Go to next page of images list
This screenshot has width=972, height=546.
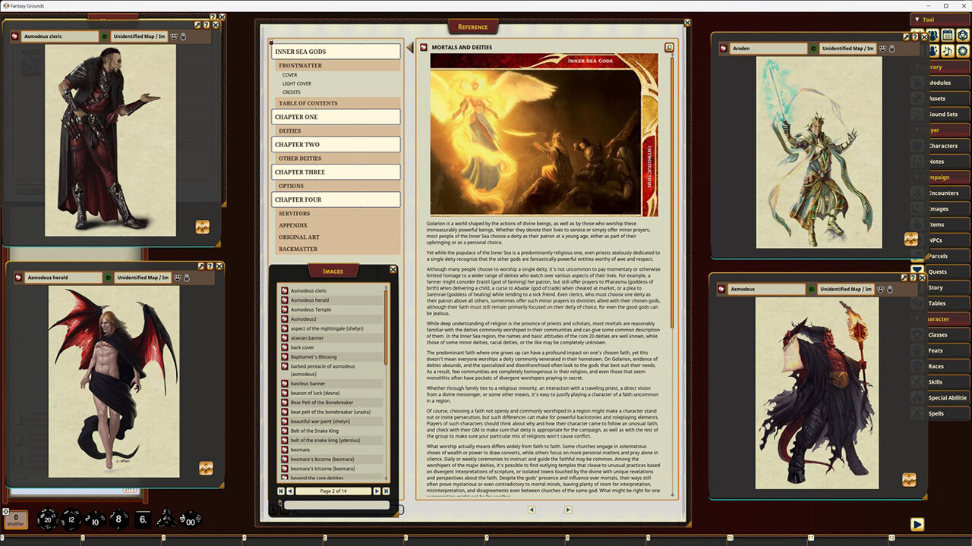[x=377, y=491]
